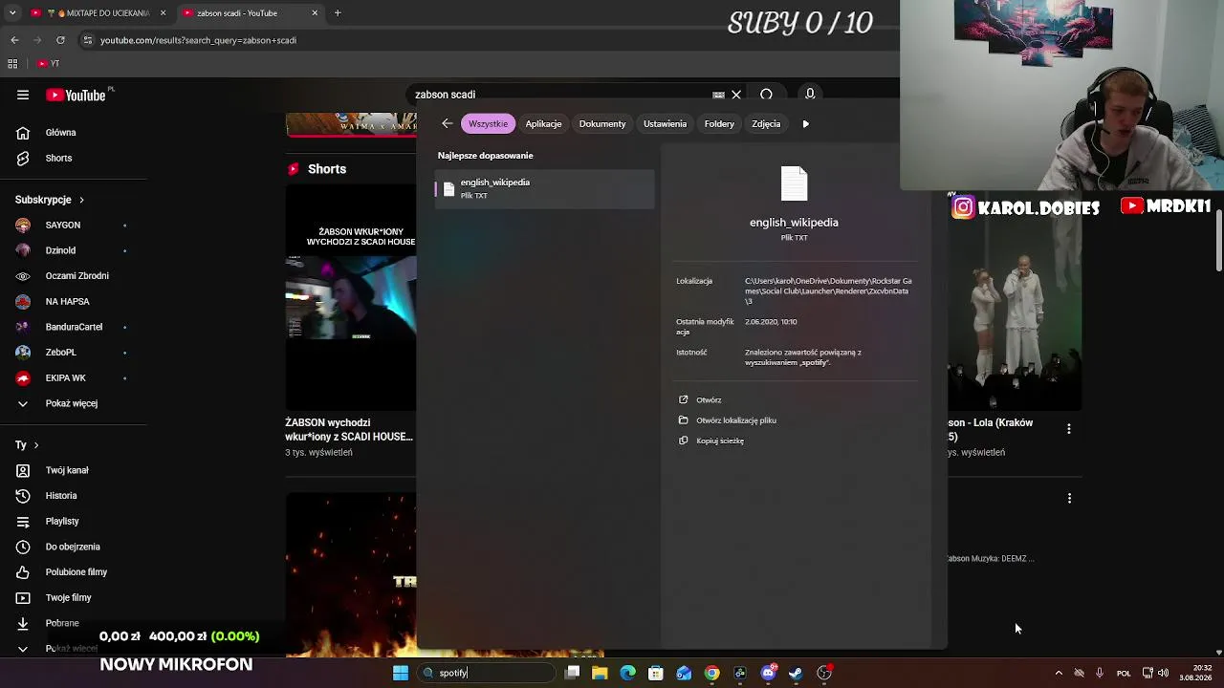
Task: Click Otwórz to open the file
Action: click(709, 400)
